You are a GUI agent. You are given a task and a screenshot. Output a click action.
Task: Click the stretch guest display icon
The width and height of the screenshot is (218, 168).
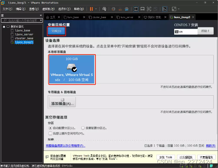point(174,9)
